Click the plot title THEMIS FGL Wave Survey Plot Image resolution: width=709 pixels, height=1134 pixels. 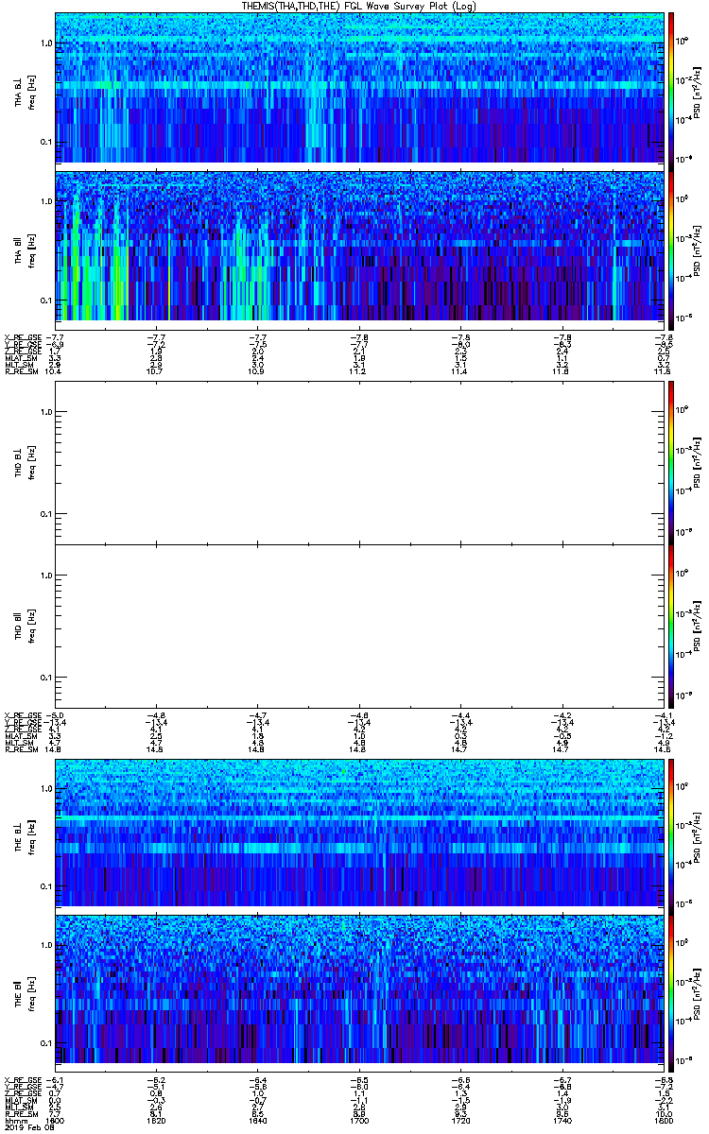click(x=358, y=6)
